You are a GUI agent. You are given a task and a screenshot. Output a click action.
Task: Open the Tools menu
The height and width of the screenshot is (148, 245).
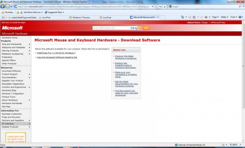(x=234, y=17)
